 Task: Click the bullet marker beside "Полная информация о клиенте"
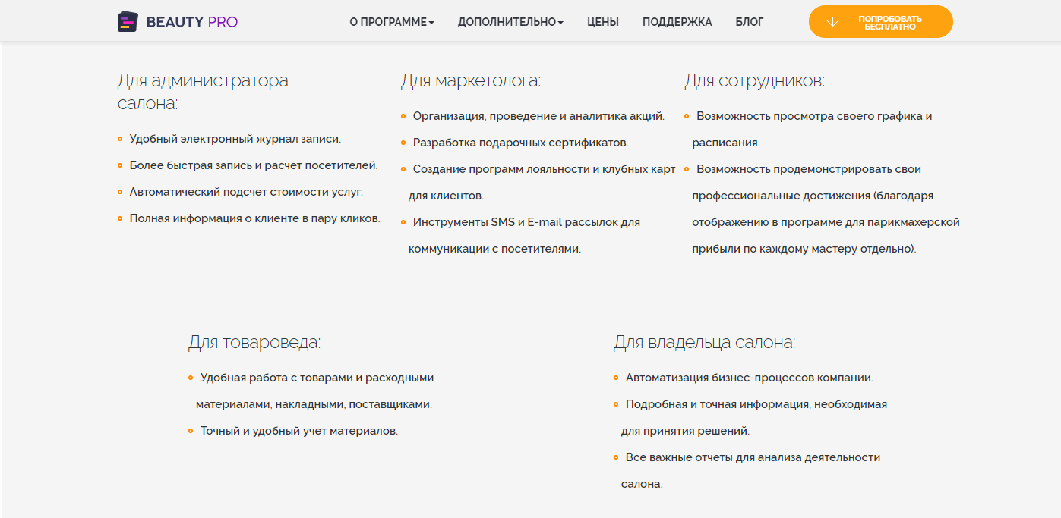point(120,218)
